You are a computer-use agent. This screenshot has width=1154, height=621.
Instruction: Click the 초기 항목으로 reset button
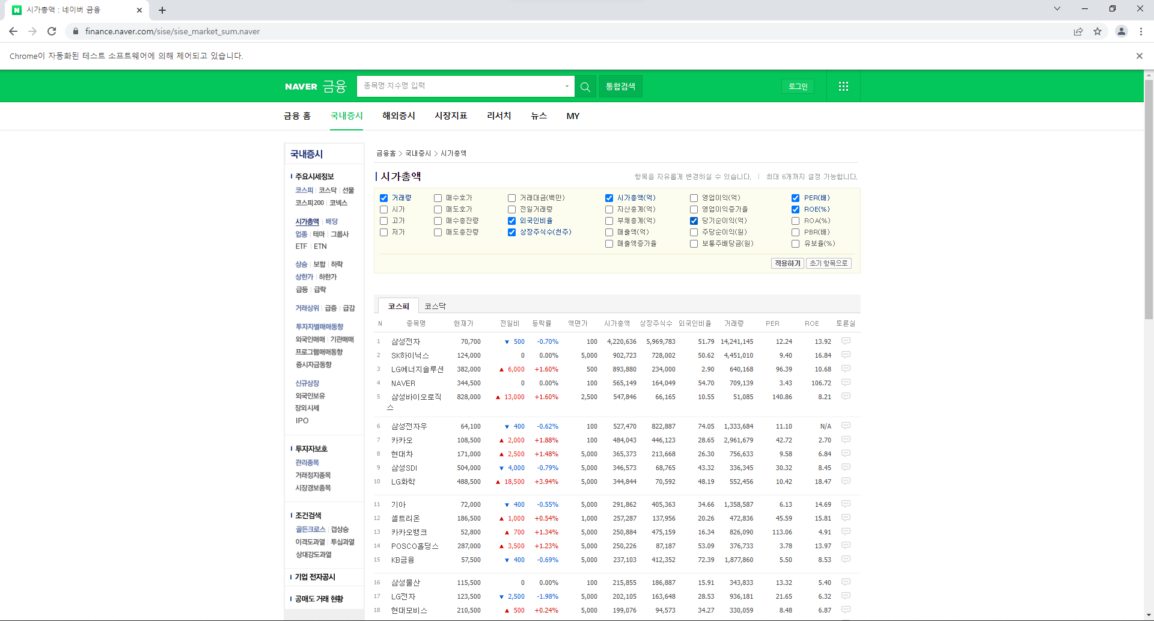pos(829,263)
